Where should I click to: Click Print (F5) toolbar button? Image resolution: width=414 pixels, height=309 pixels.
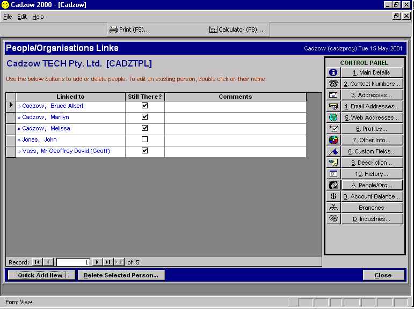click(129, 30)
